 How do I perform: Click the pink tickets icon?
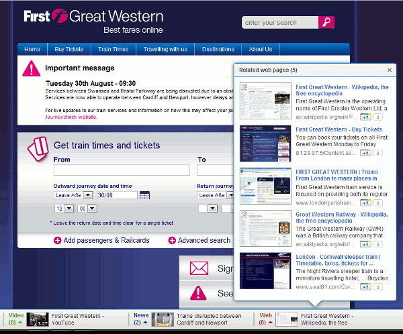pyautogui.click(x=38, y=149)
